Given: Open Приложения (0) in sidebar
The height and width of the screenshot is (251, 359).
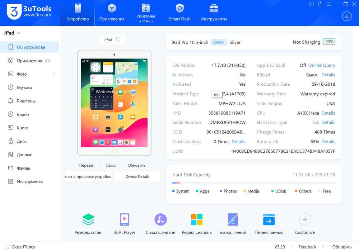Looking at the screenshot, I should [x=30, y=61].
